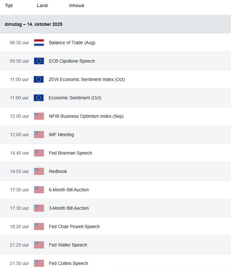The image size is (231, 272).
Task: Click the US flag next to Redbook
Action: pyautogui.click(x=39, y=171)
